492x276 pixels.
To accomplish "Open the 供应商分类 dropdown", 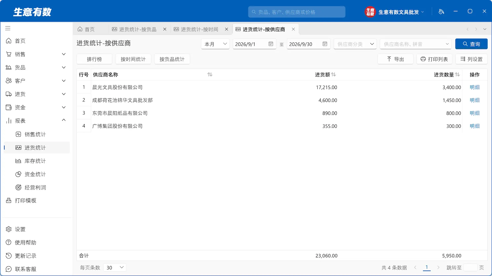I will (x=355, y=44).
